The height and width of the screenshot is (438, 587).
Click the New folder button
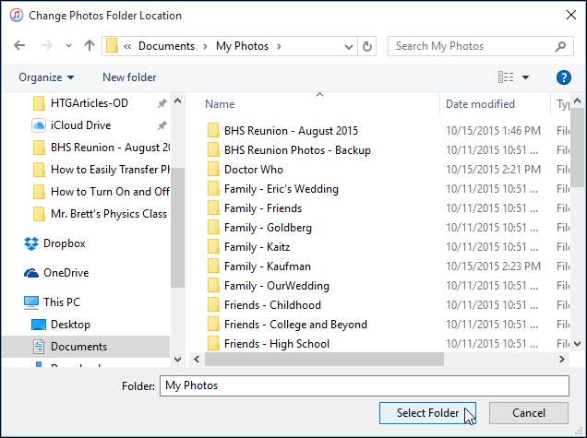click(129, 77)
